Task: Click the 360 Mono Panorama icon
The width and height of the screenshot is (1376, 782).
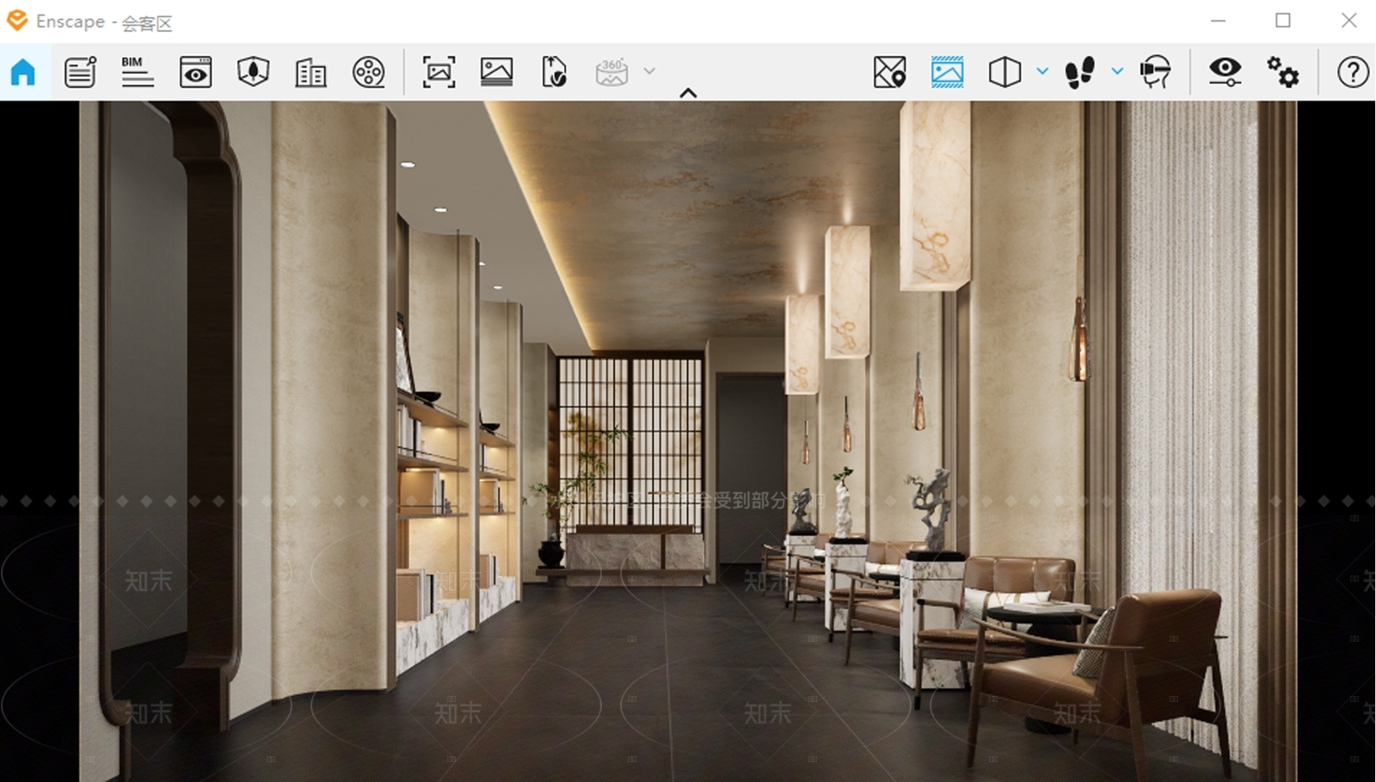Action: click(611, 72)
